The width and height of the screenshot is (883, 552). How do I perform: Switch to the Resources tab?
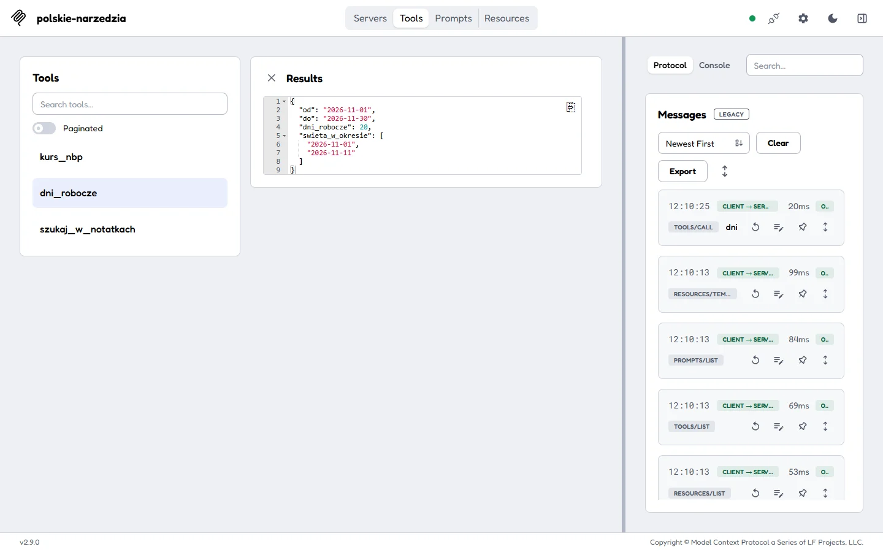[x=506, y=18]
